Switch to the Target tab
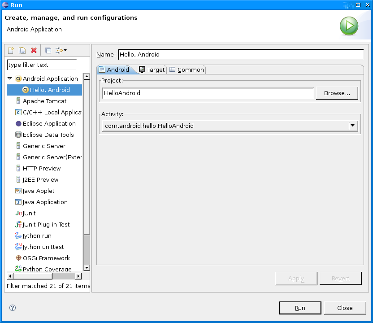This screenshot has height=323, width=373. [x=152, y=70]
